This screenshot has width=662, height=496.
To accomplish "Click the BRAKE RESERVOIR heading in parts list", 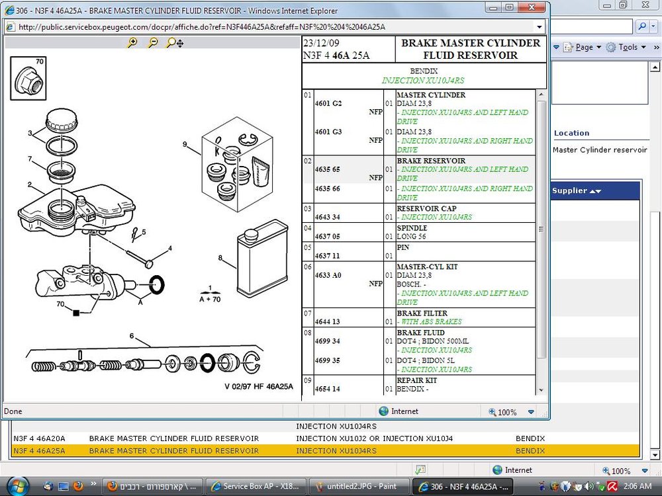I will 431,161.
